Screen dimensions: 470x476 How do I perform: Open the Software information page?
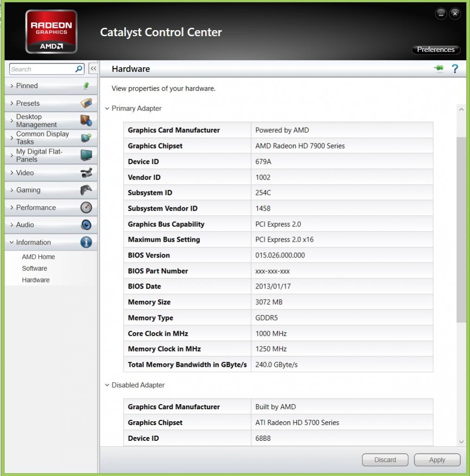pos(34,268)
